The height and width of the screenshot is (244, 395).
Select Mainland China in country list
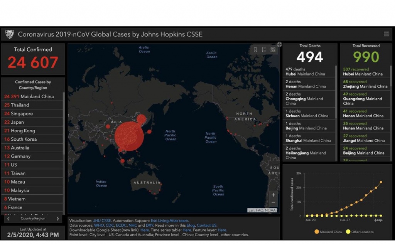pyautogui.click(x=32, y=96)
